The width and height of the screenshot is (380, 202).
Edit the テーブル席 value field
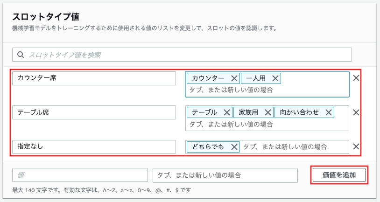click(x=94, y=112)
